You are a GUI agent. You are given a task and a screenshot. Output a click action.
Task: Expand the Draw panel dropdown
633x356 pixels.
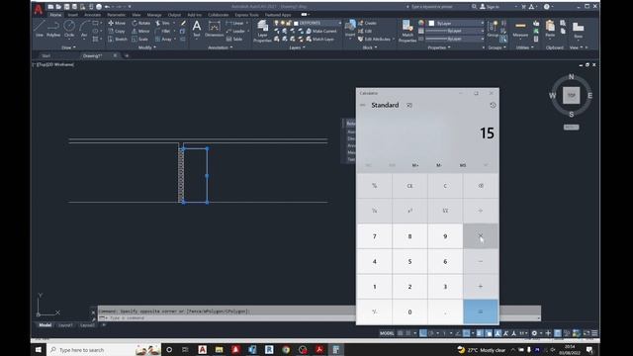tap(68, 47)
